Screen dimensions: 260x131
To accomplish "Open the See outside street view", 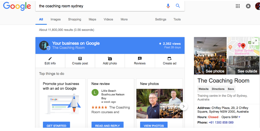I will pos(243,65).
